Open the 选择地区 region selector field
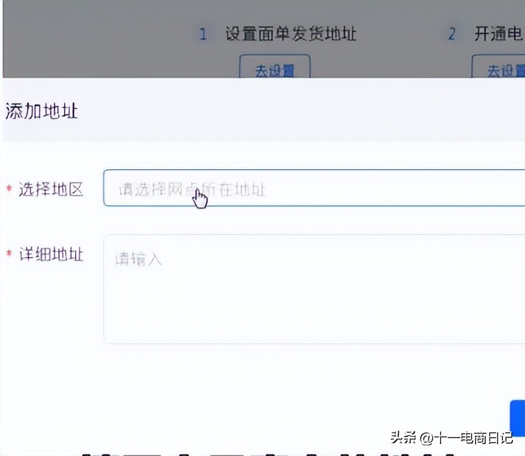525x456 pixels. (310, 188)
